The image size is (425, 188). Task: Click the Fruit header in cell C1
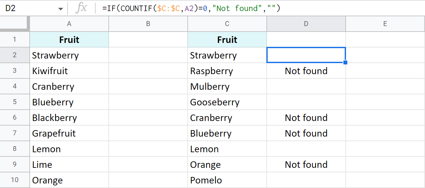click(227, 40)
